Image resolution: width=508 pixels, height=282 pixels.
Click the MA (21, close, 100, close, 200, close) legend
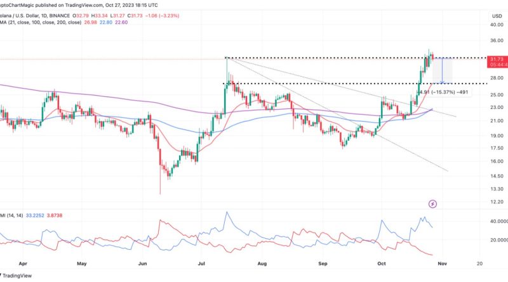pyautogui.click(x=41, y=22)
